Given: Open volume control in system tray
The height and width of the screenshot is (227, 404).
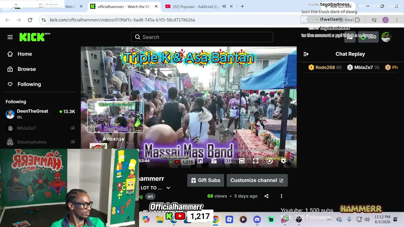Looking at the screenshot, I should click(x=367, y=219).
